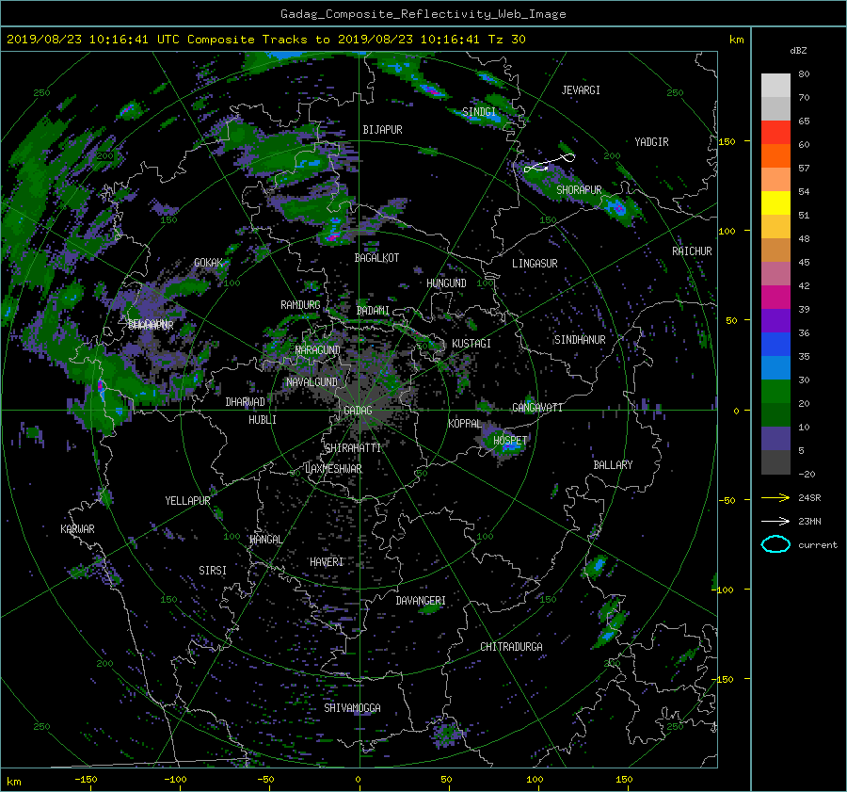Click the yellow 24SR arrow legend icon
Screen dimensions: 847x792
point(775,497)
